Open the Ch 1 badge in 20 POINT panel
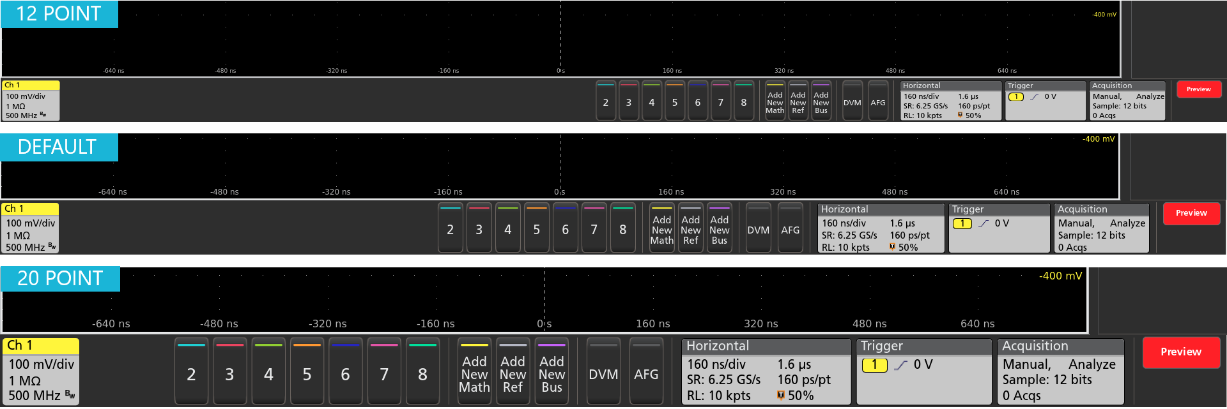Screen dimensions: 1227x409 (x=41, y=371)
